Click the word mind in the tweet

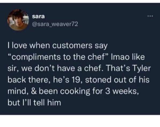tap(17, 91)
